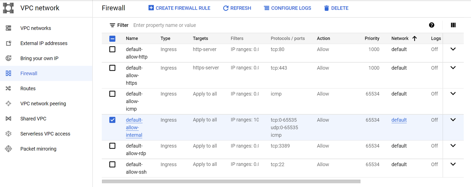Click the External IP addresses icon
471x187 pixels.
coord(9,43)
